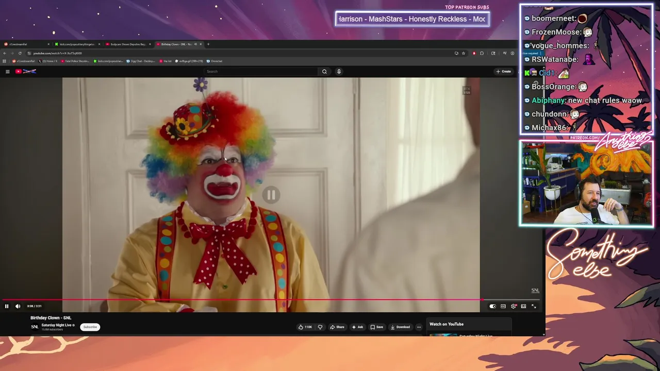
Task: Open the browser extensions puzzle icon
Action: pos(482,53)
